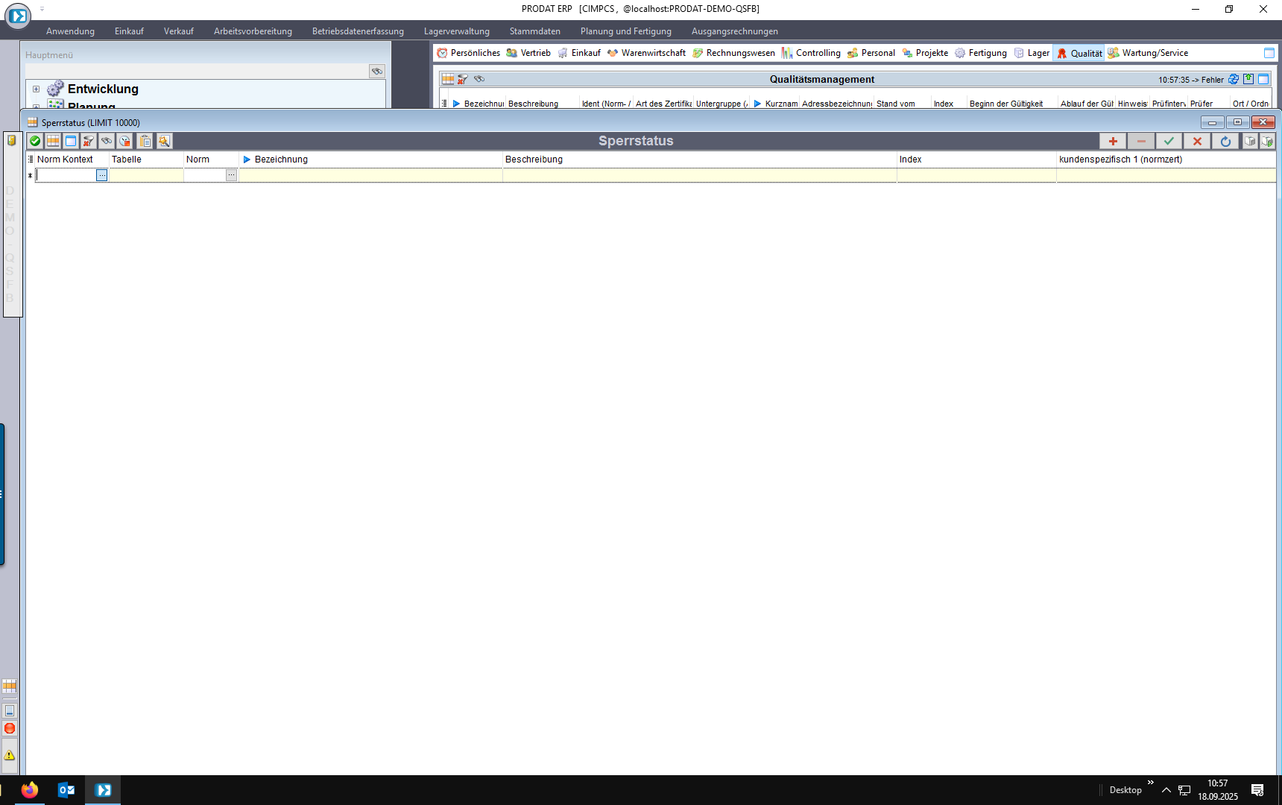Click the binoculars search icon in Sperrstatus toolbar
The height and width of the screenshot is (805, 1282).
click(x=107, y=141)
